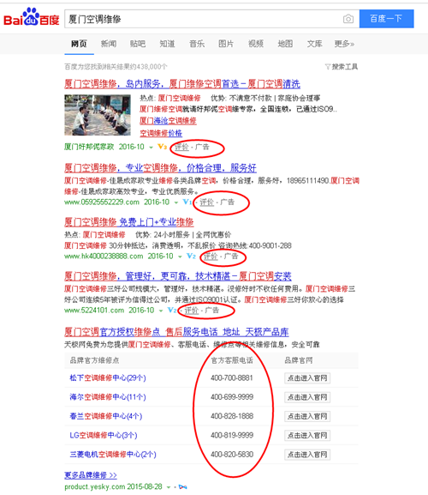Select the 网页 tab

click(x=79, y=44)
